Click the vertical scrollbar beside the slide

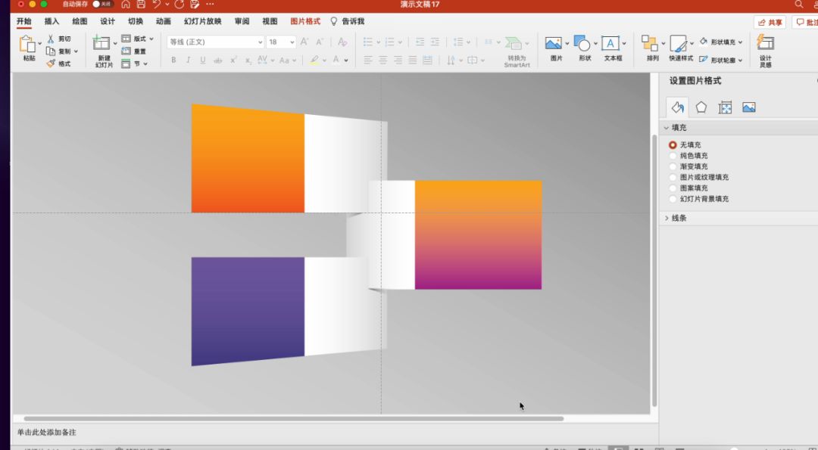click(x=654, y=271)
